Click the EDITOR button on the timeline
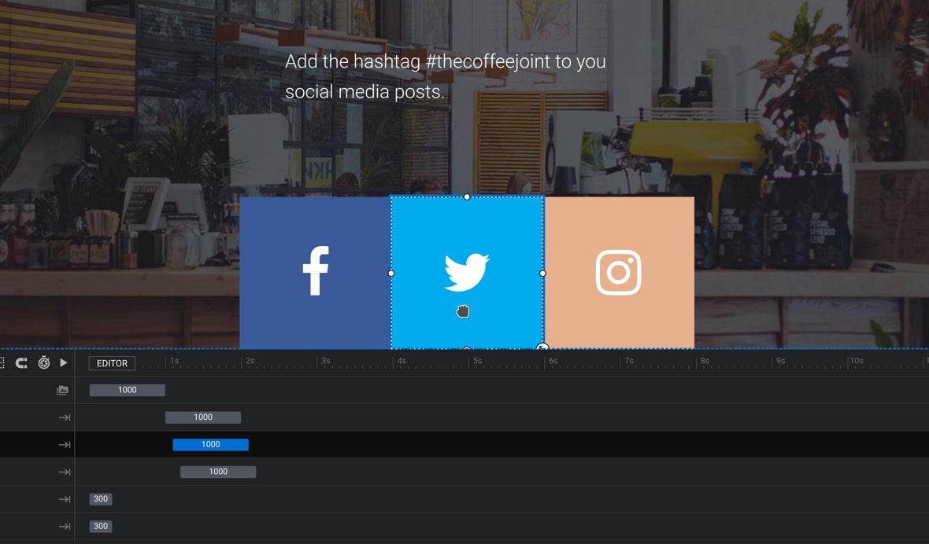The width and height of the screenshot is (929, 544). tap(112, 363)
